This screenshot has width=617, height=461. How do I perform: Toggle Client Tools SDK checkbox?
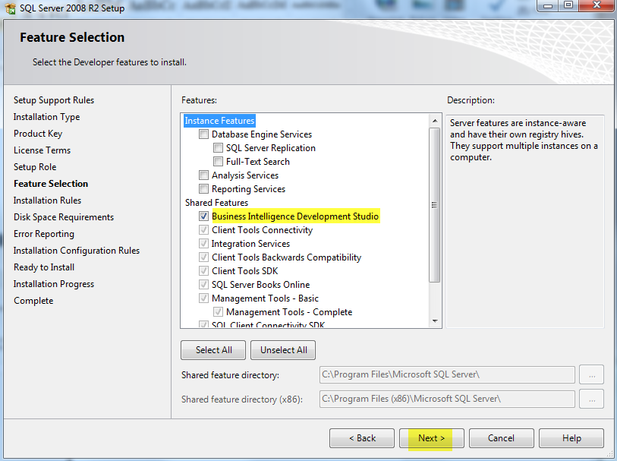coord(203,271)
